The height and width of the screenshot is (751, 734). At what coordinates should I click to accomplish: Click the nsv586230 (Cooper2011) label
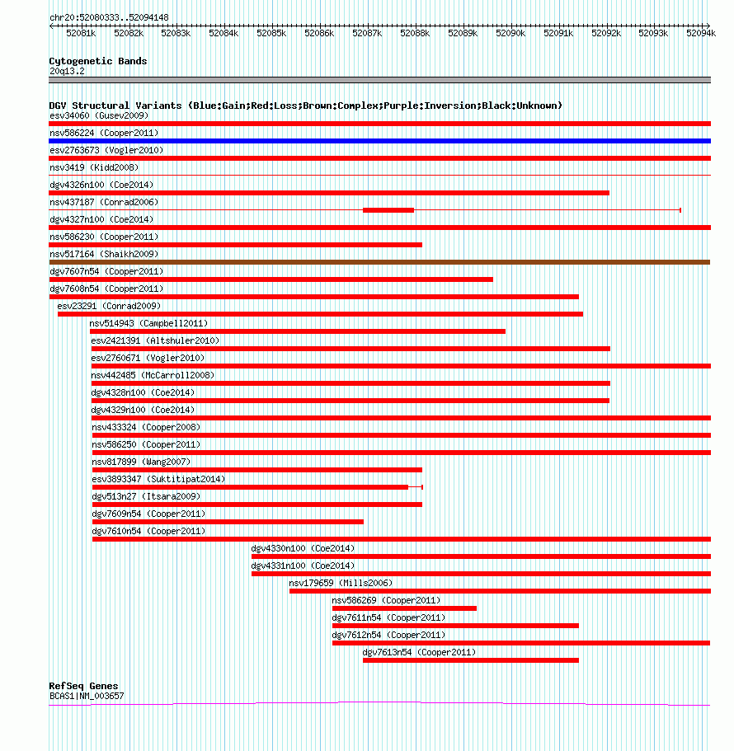(104, 237)
